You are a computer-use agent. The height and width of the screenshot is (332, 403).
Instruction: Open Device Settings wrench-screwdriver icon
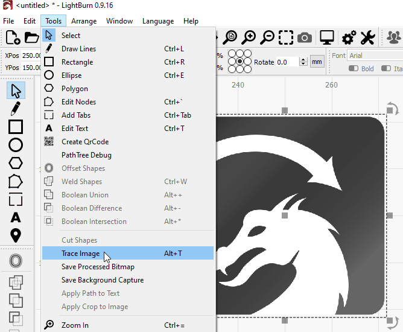368,37
